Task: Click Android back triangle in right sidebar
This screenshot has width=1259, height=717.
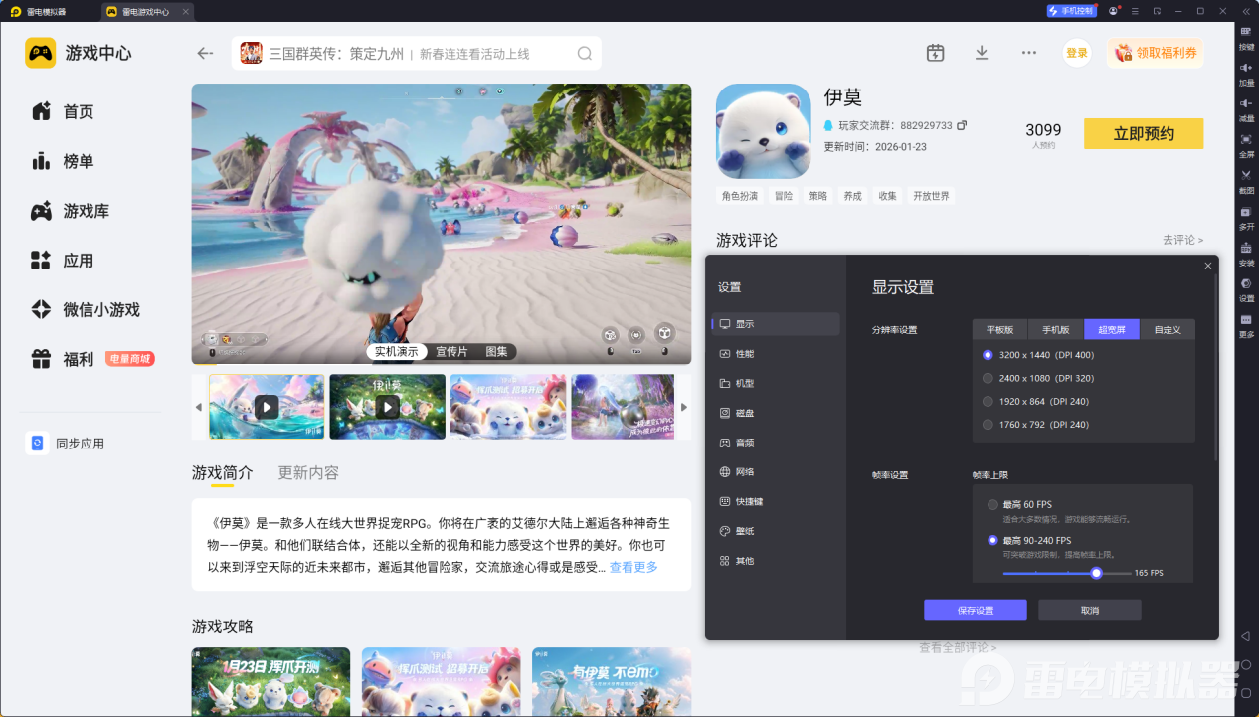Action: pyautogui.click(x=1246, y=636)
